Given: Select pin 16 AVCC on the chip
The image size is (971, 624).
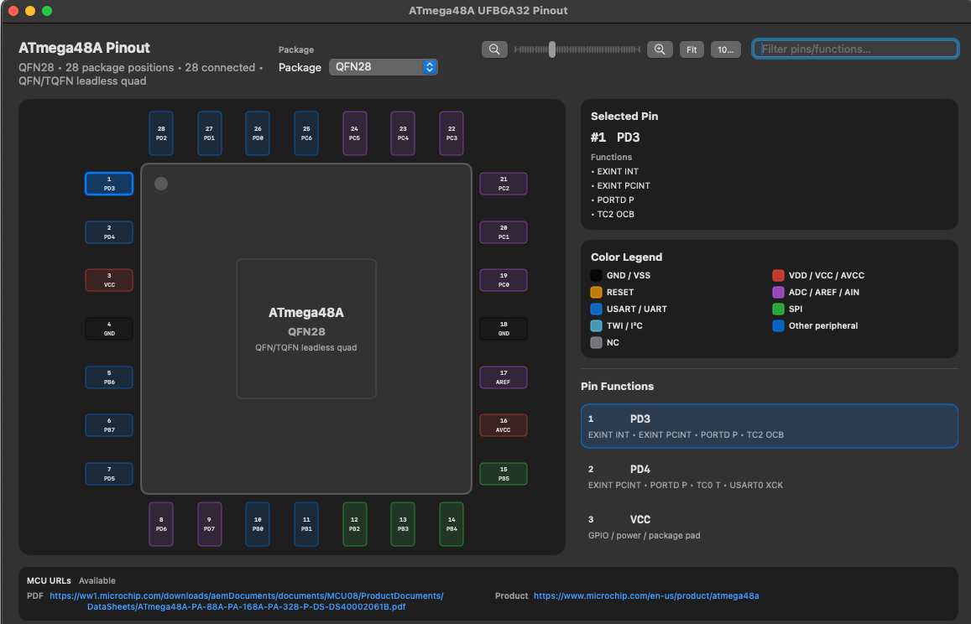Looking at the screenshot, I should (x=504, y=425).
